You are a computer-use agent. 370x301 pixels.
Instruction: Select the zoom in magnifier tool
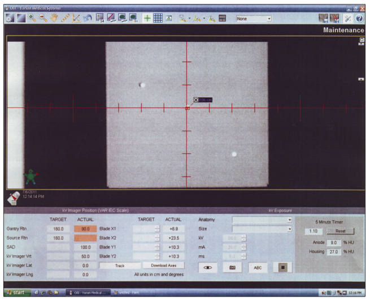click(31, 19)
